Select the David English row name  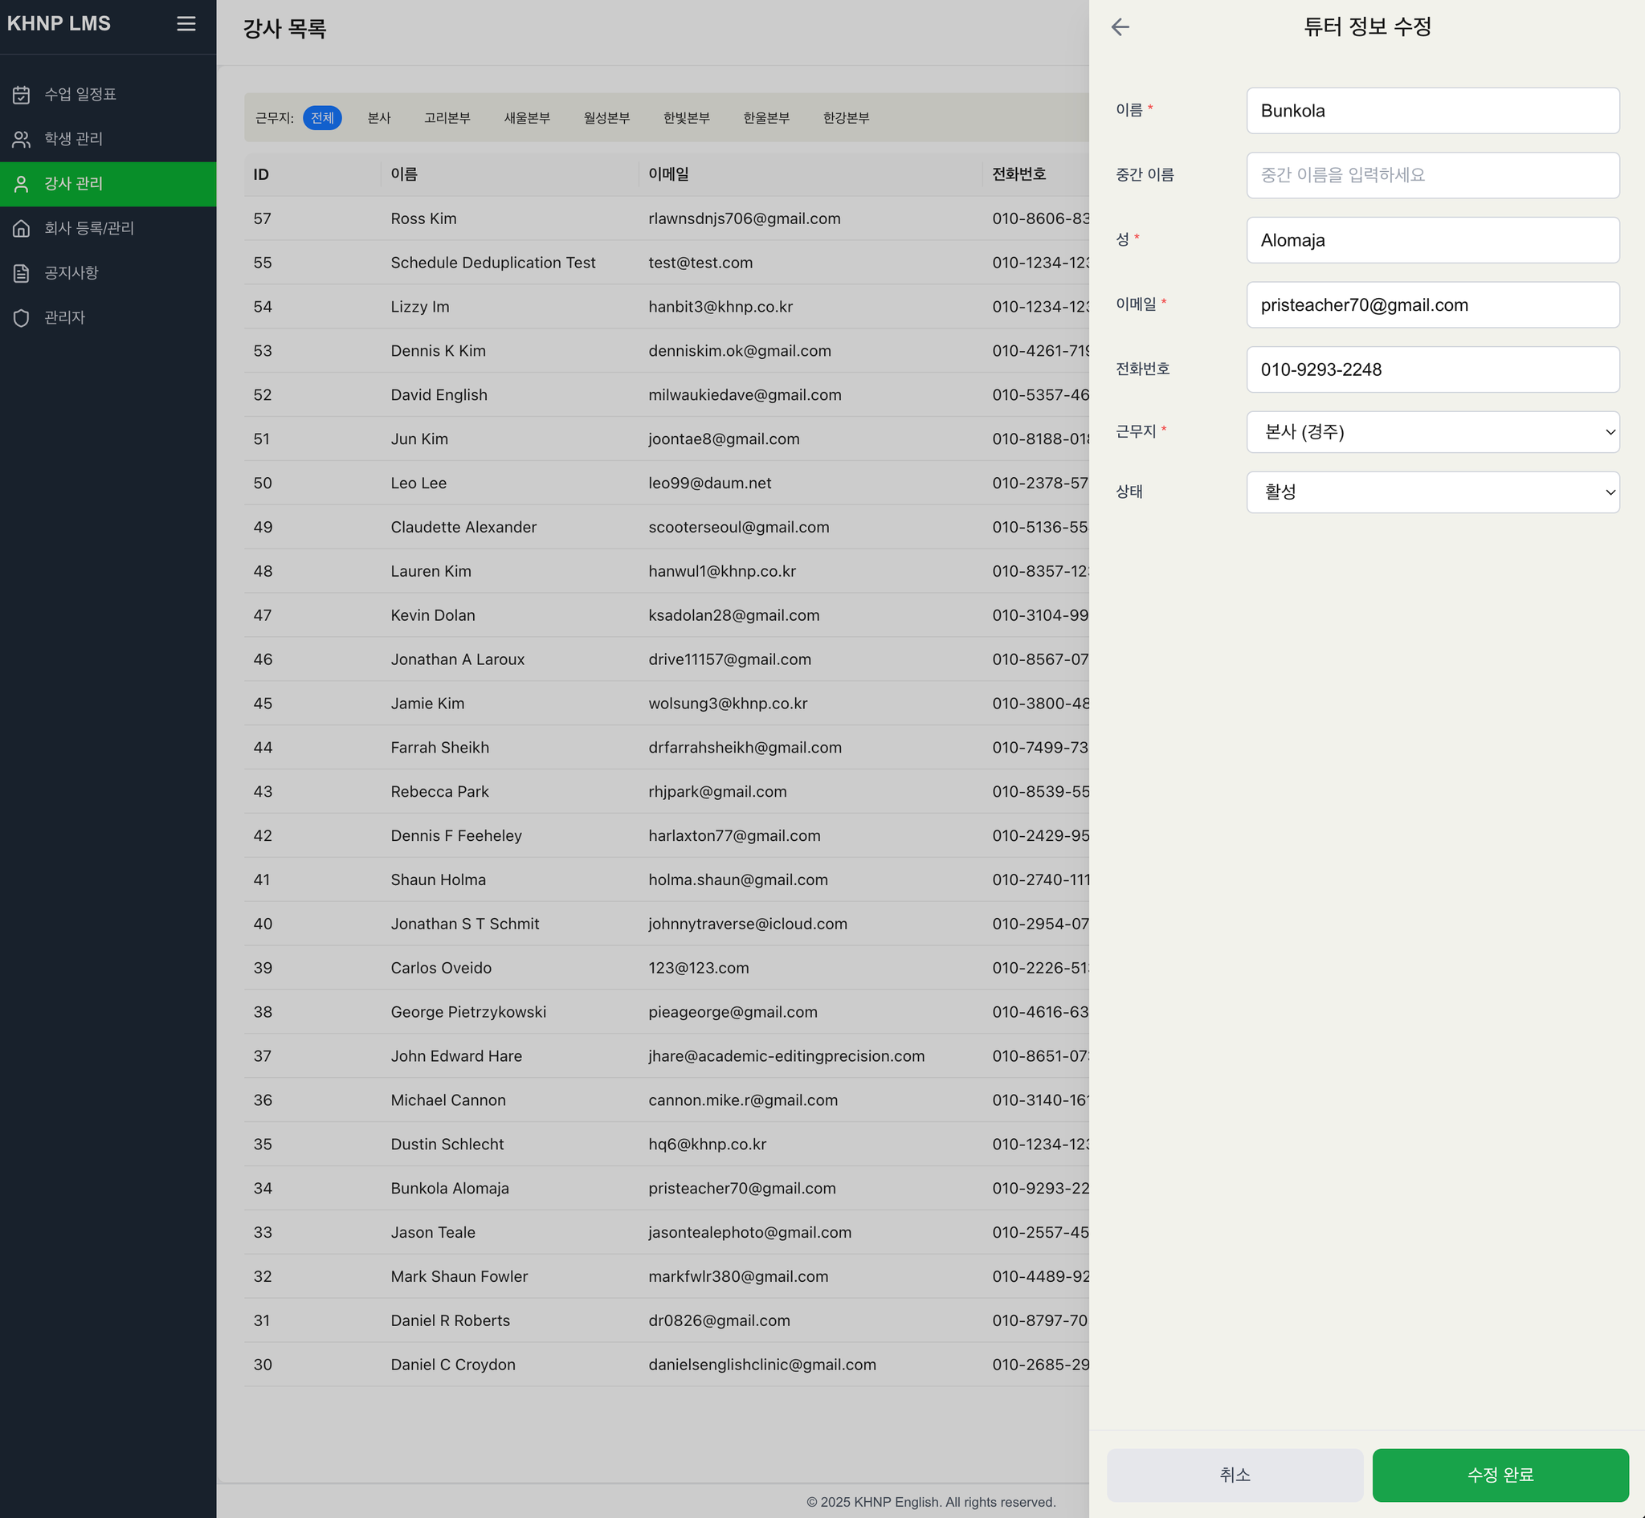439,395
